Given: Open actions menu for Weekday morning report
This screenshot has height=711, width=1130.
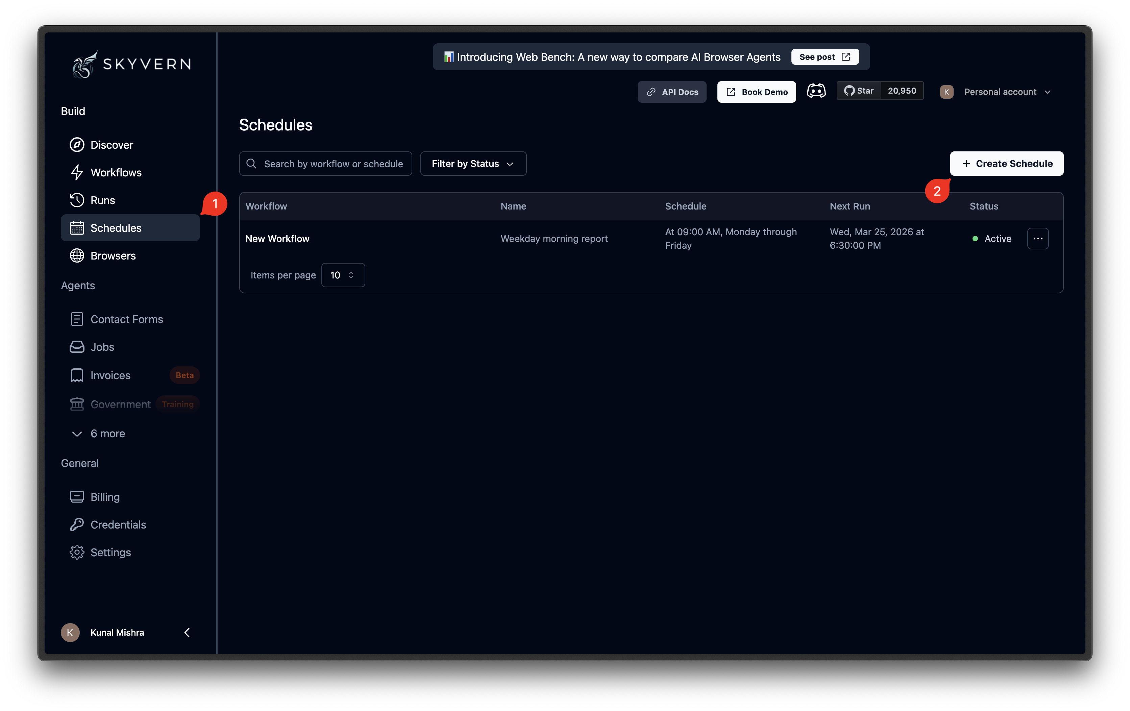Looking at the screenshot, I should (1038, 238).
